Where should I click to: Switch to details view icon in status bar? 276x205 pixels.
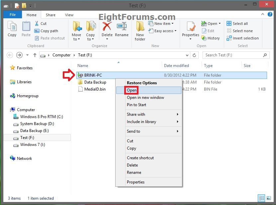261,198
